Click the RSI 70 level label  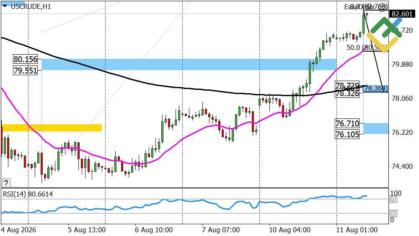point(393,199)
